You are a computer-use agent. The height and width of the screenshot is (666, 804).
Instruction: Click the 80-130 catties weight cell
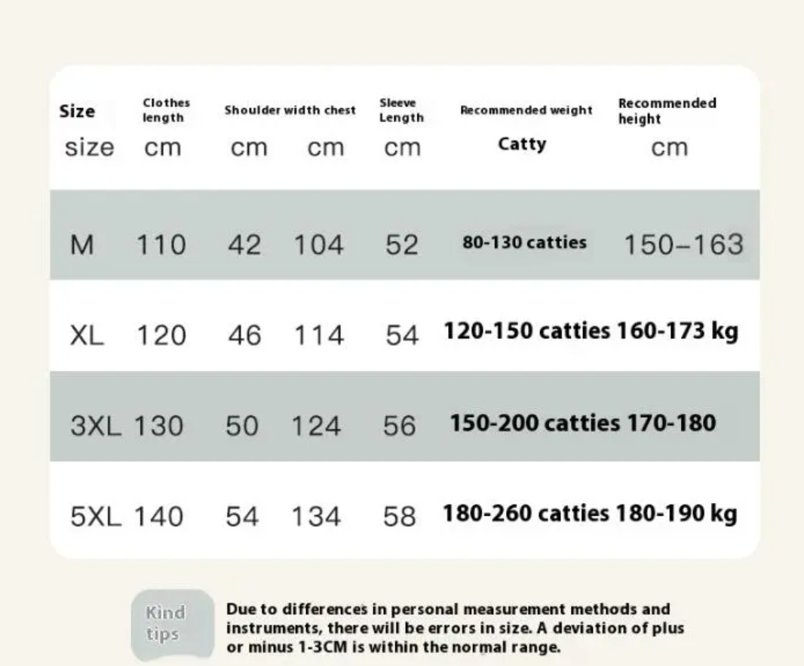pyautogui.click(x=524, y=242)
